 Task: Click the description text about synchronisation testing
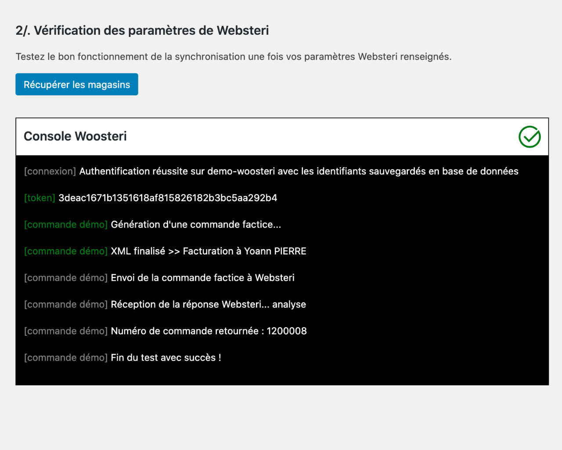234,57
